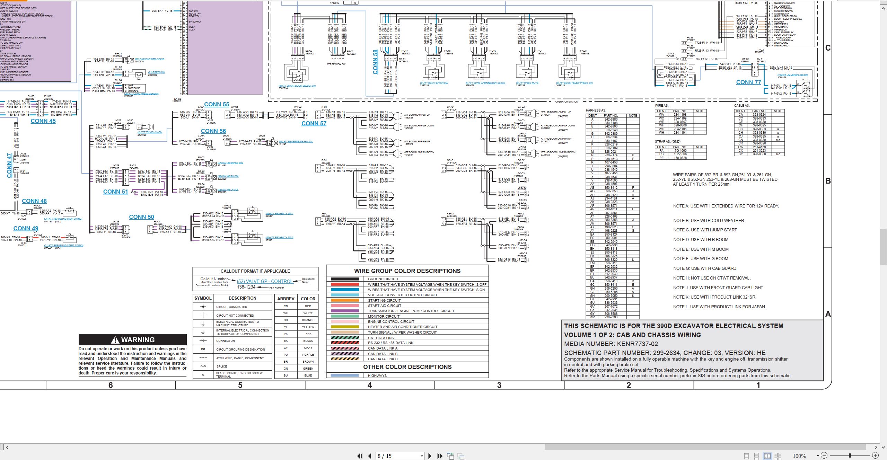Image resolution: width=887 pixels, height=460 pixels.
Task: Open ATT REFUELING STOP SW callout
Action: pyautogui.click(x=63, y=219)
